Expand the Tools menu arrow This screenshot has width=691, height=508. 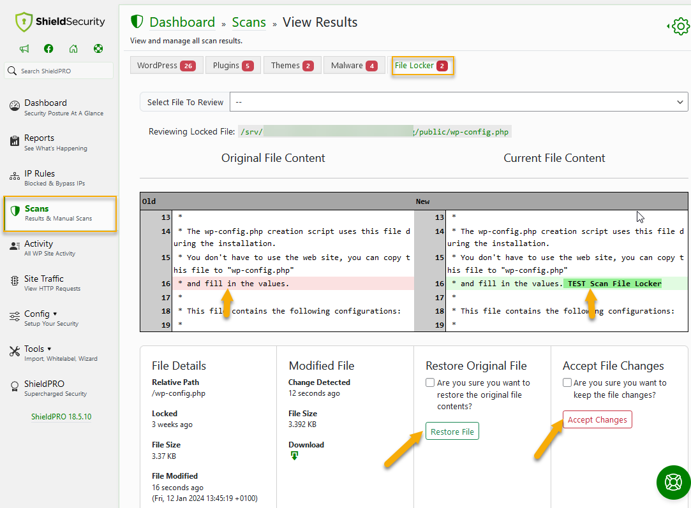tap(49, 349)
